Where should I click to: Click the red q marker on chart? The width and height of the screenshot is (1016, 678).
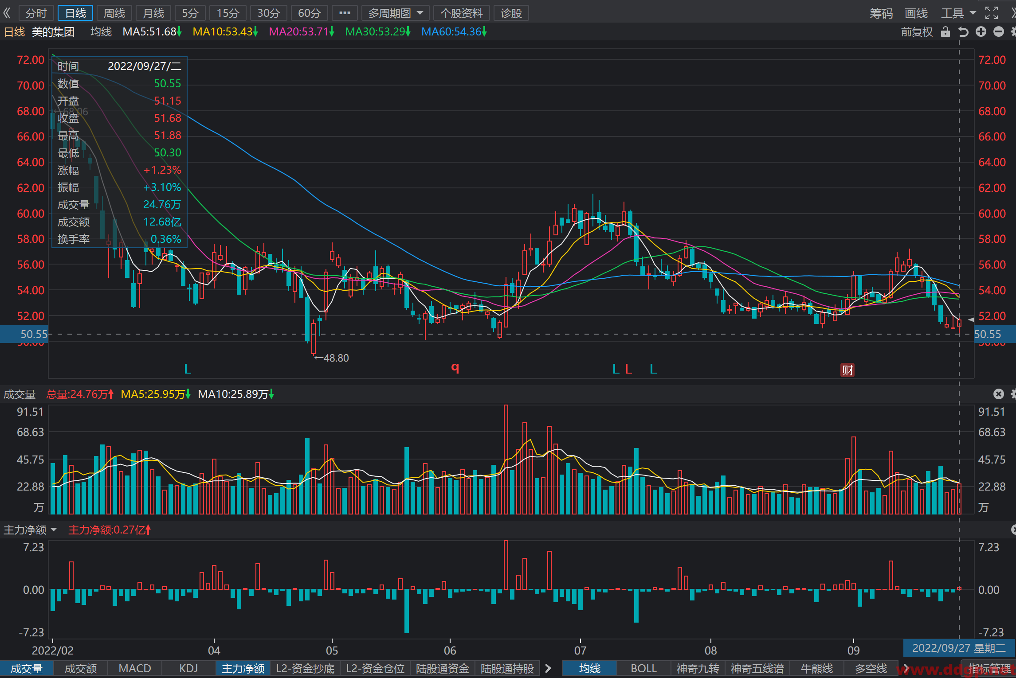coord(455,368)
